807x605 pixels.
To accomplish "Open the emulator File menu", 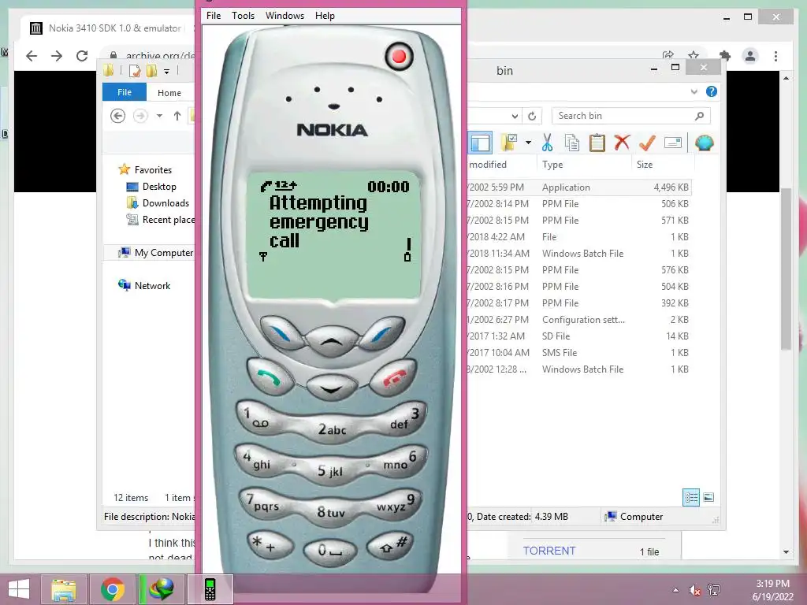I will pyautogui.click(x=214, y=16).
